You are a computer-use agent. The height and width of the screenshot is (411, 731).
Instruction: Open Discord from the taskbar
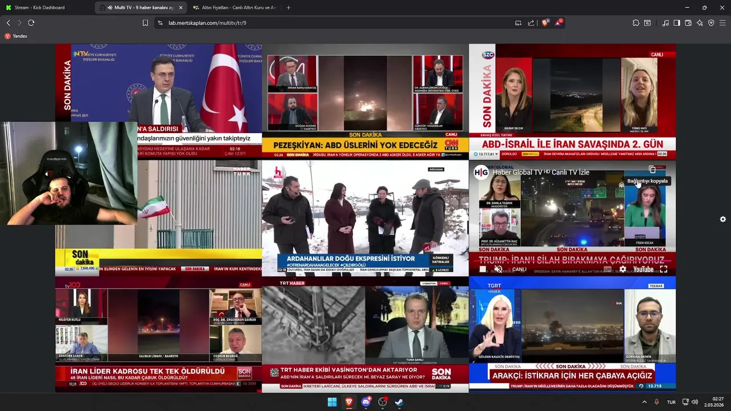[366, 402]
